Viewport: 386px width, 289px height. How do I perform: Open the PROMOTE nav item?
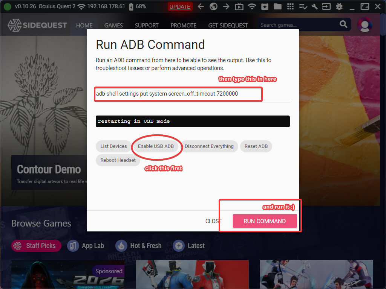pyautogui.click(x=184, y=25)
